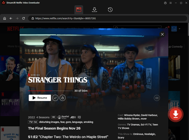Resume playing Stranger Things
The image size is (189, 140).
pyautogui.click(x=40, y=98)
